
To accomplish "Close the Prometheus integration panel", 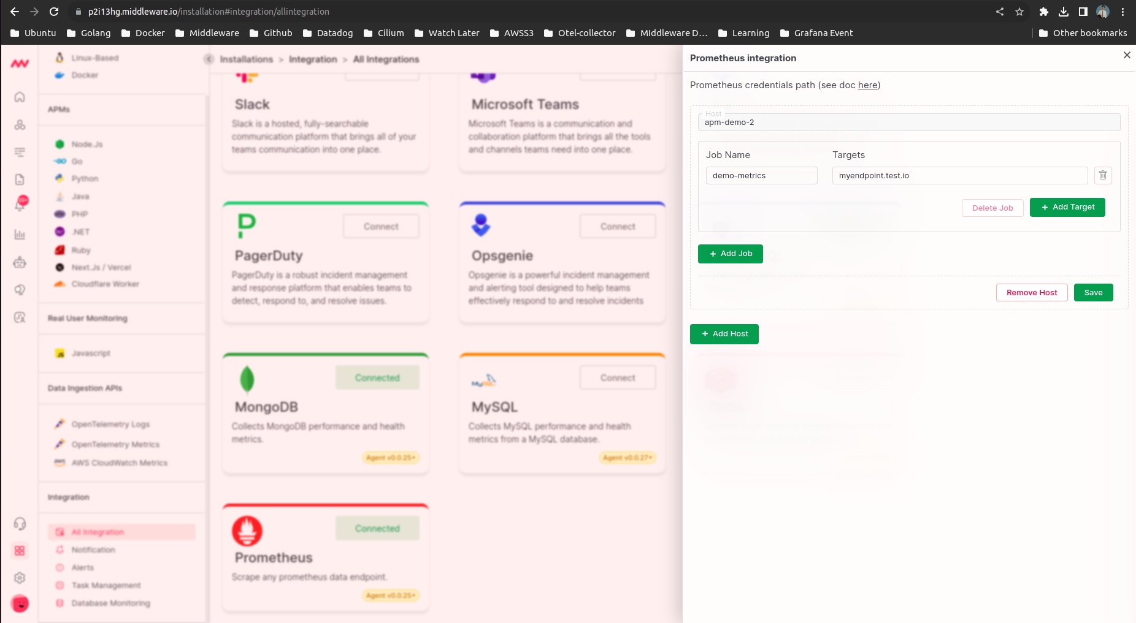I will 1127,55.
